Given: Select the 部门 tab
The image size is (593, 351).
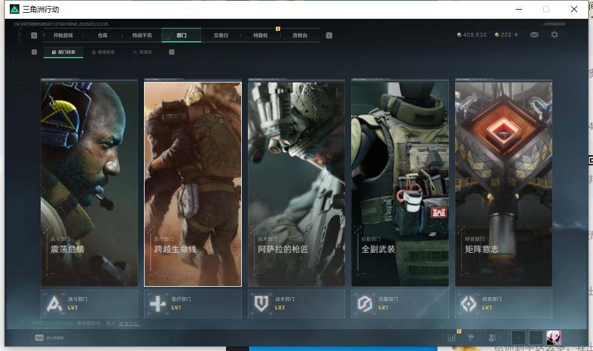Looking at the screenshot, I should click(x=182, y=35).
